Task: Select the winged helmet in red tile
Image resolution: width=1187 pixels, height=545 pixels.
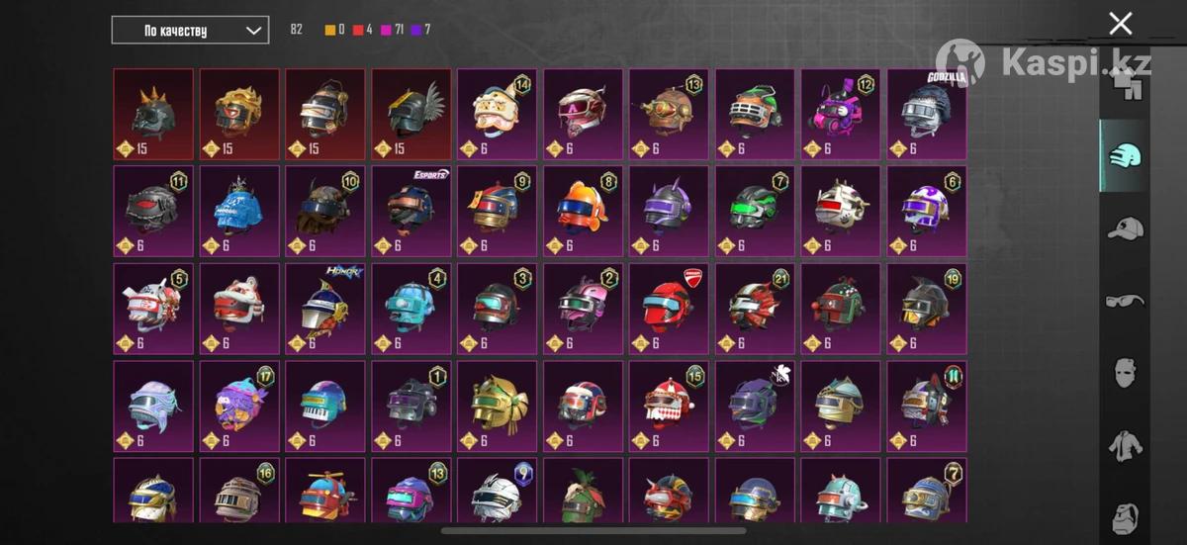Action: point(411,115)
